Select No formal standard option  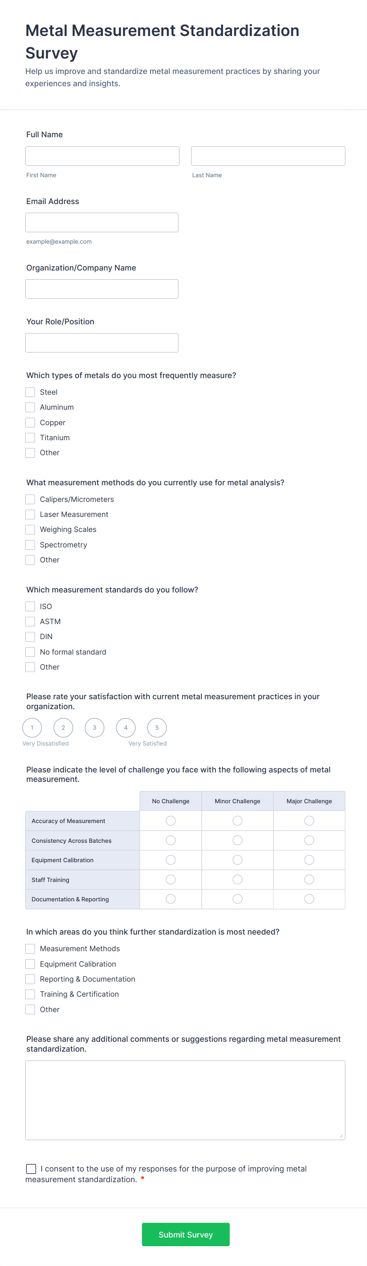click(30, 652)
